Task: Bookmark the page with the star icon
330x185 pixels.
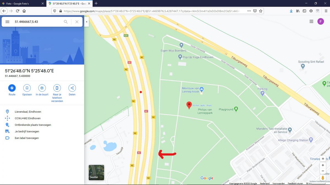Action: pos(261,11)
